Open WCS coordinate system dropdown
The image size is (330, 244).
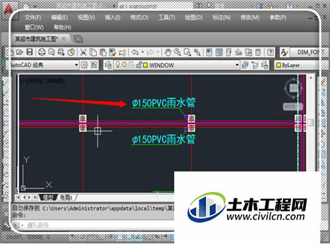pos(292,107)
